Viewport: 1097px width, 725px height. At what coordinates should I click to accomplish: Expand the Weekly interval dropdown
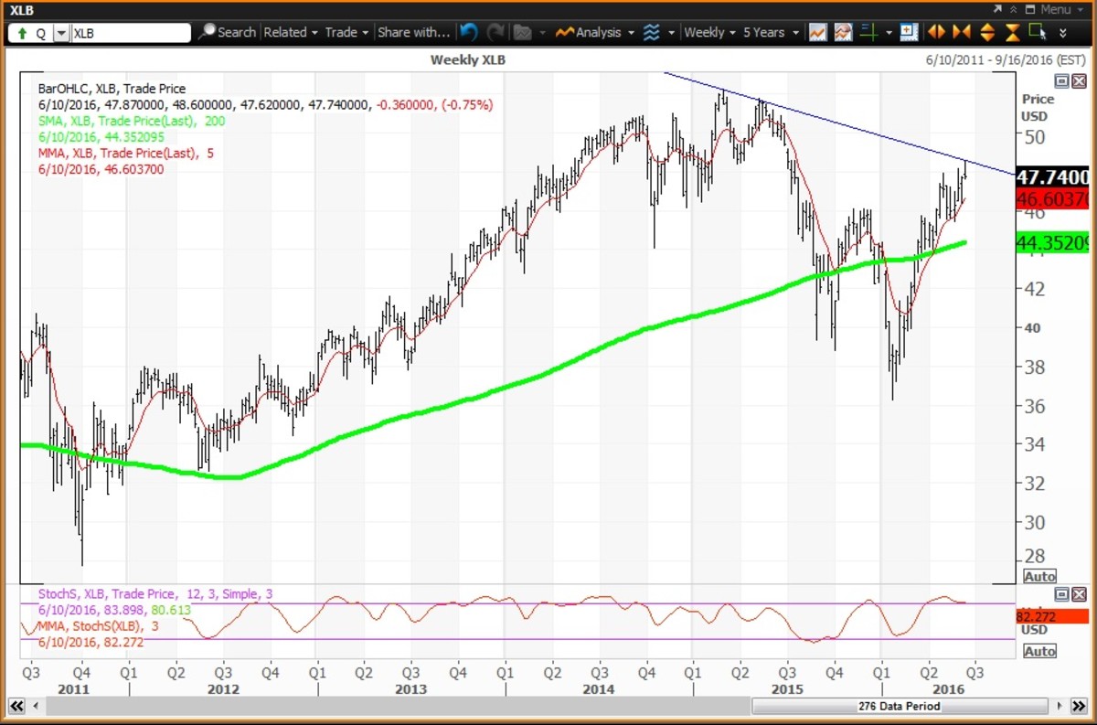click(x=709, y=32)
